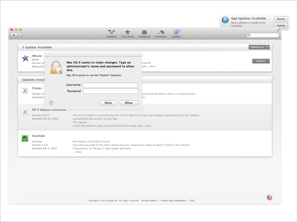This screenshot has width=297, height=222.
Task: Click the '1 Update Available' heading
Action: tap(37, 47)
